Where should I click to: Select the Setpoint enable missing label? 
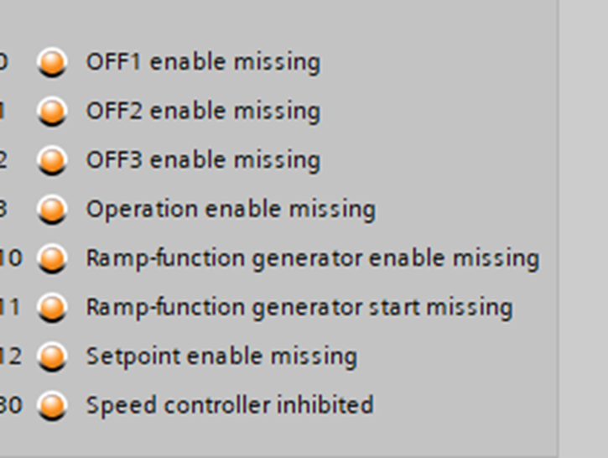pyautogui.click(x=221, y=357)
